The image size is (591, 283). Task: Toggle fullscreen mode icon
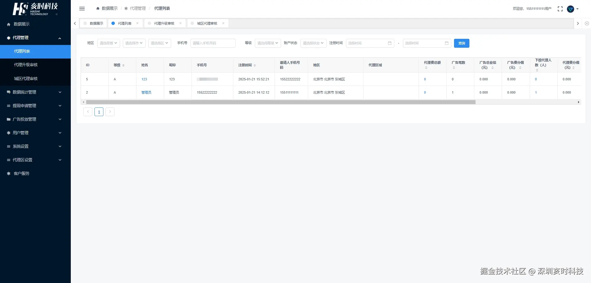pos(560,9)
